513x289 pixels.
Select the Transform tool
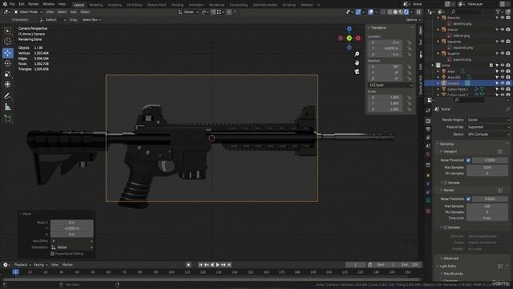point(7,84)
